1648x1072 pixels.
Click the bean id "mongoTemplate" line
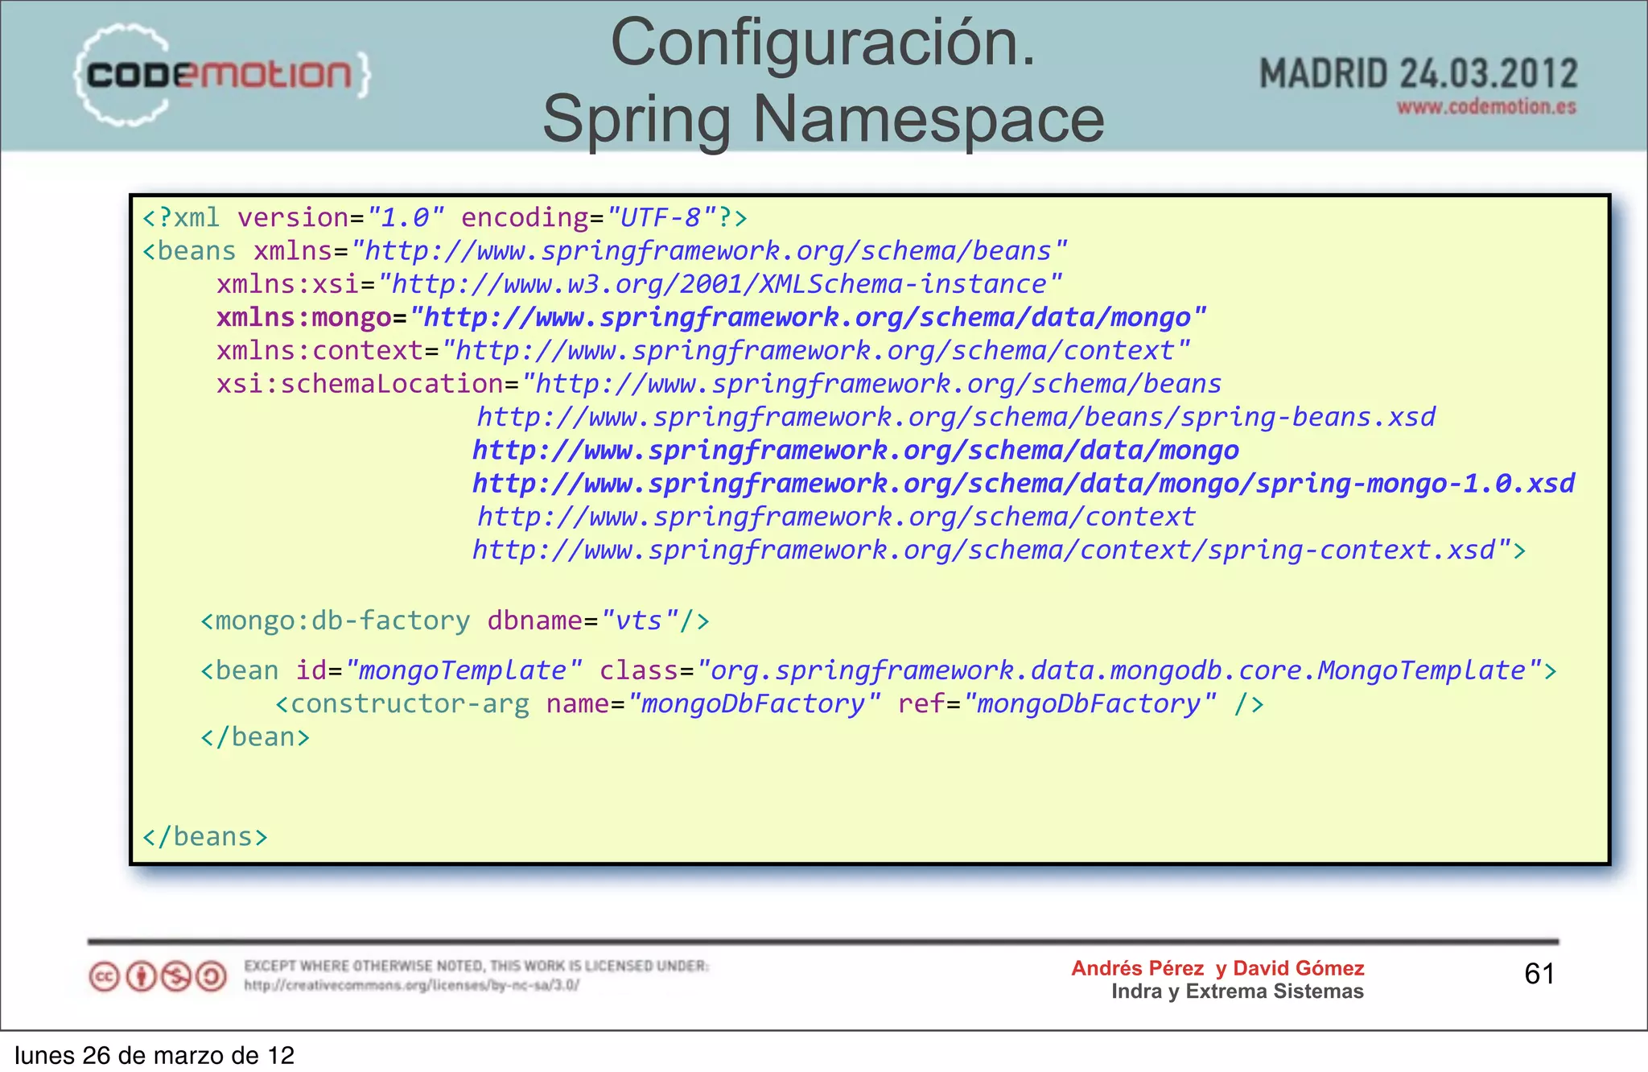pyautogui.click(x=879, y=670)
